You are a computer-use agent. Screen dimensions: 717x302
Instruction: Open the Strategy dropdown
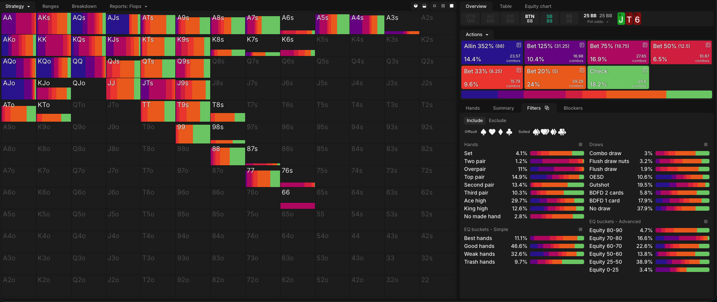[17, 6]
